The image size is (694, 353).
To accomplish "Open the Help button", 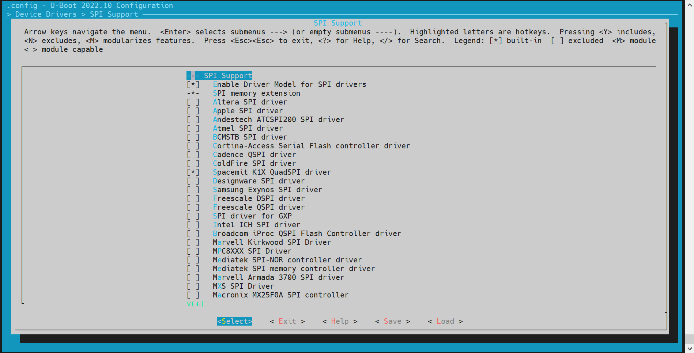I will 340,321.
